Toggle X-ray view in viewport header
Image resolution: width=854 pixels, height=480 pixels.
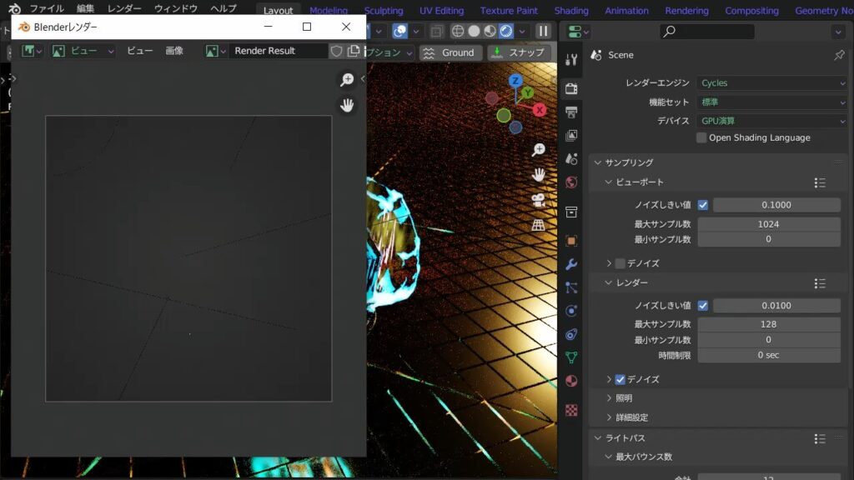[x=436, y=31]
